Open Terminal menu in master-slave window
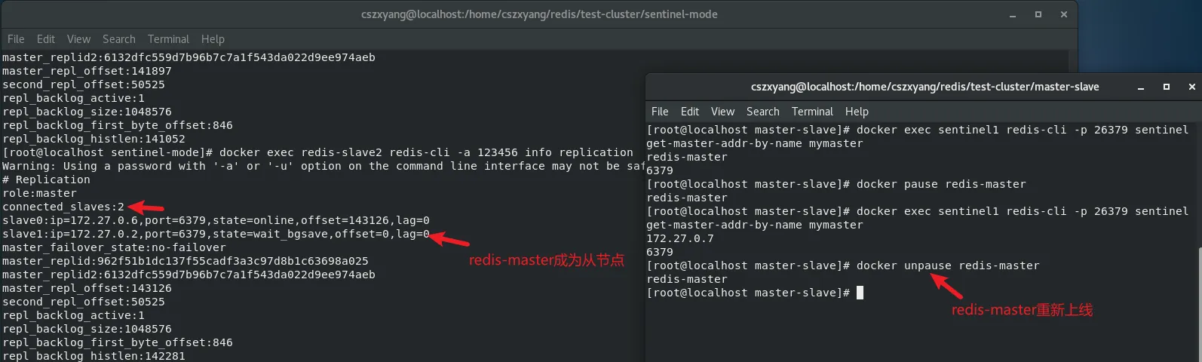Image resolution: width=1202 pixels, height=362 pixels. click(x=812, y=112)
